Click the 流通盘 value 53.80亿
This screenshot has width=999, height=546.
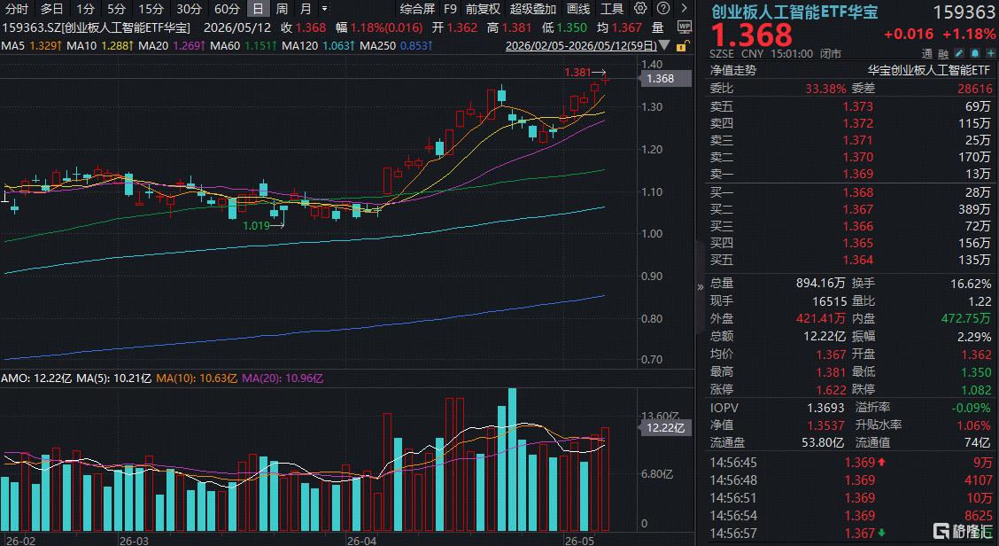tap(823, 442)
